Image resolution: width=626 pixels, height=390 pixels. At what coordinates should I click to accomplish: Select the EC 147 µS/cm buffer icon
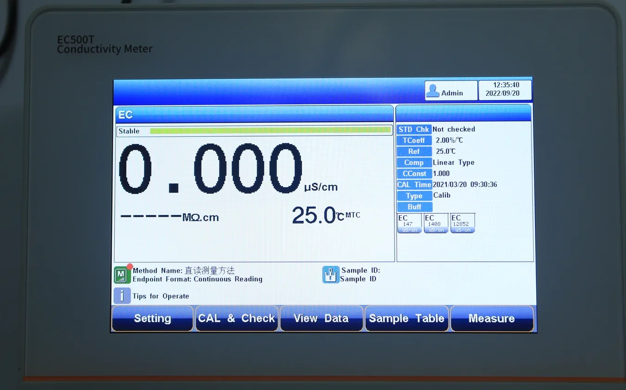pyautogui.click(x=410, y=223)
